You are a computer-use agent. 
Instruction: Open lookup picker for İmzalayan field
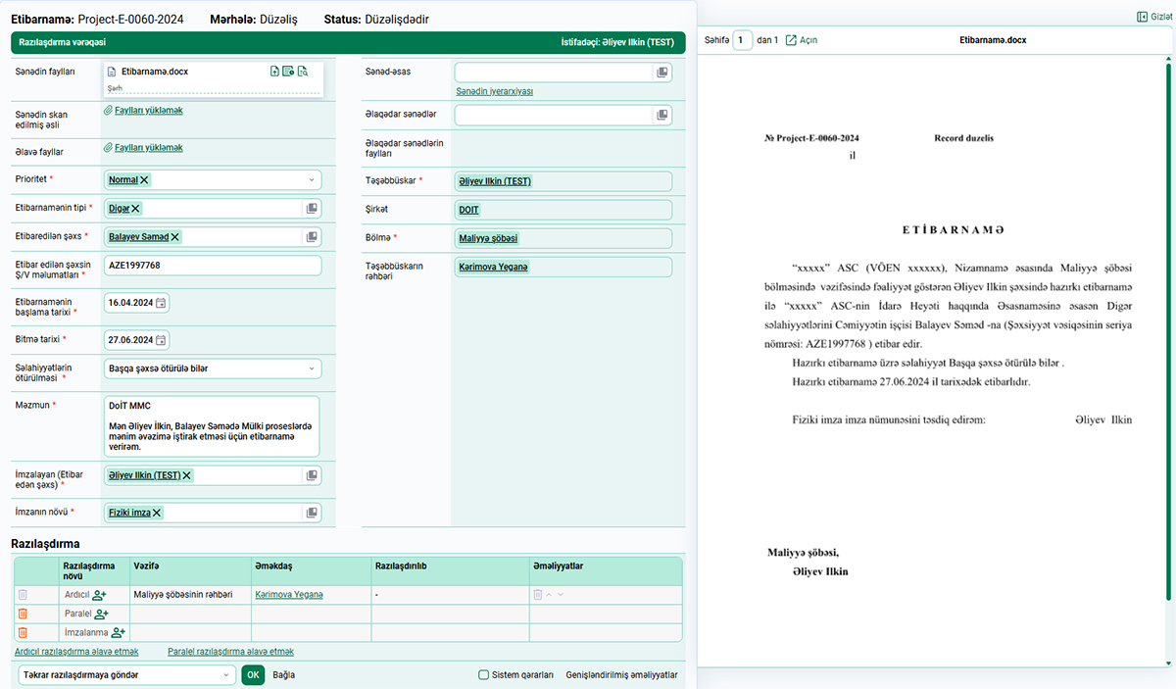(312, 475)
